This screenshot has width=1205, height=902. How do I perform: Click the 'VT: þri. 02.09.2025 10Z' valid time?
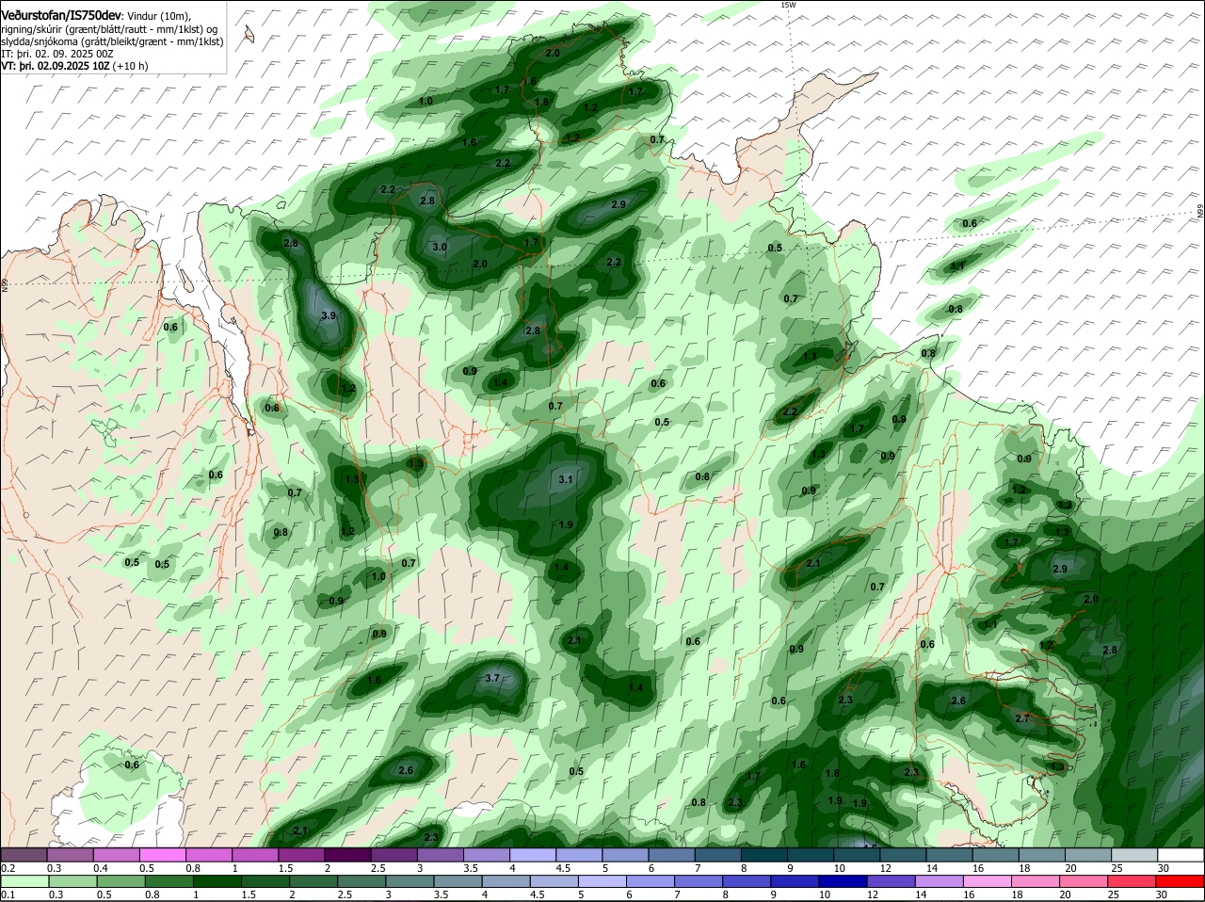[56, 66]
